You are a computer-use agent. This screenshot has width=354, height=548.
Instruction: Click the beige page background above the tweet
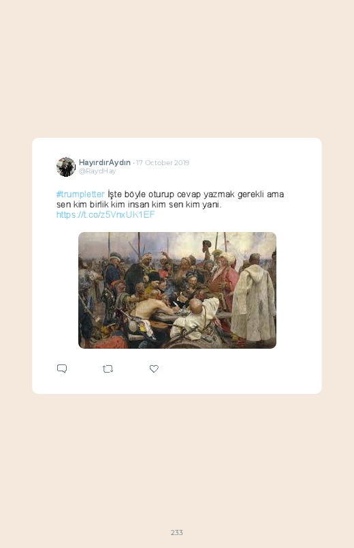177,70
